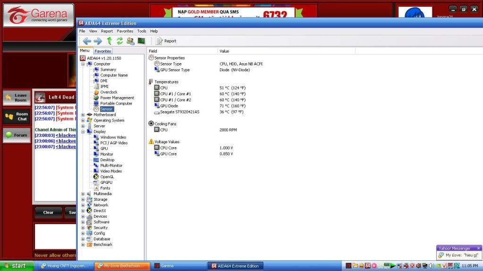
Task: Expand the Benchmark tree node
Action: coord(83,245)
